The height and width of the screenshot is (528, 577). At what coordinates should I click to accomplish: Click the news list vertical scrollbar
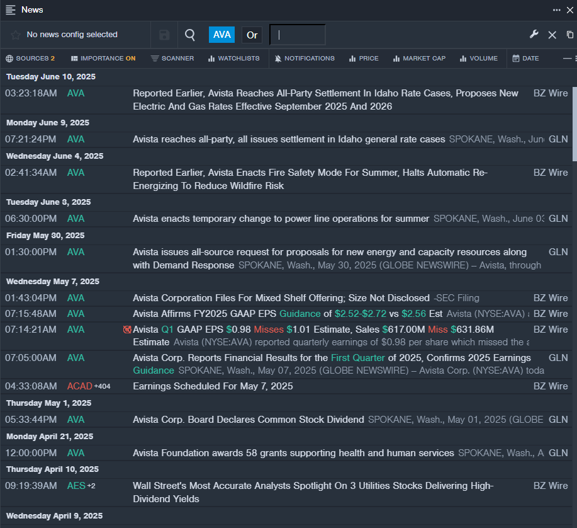pyautogui.click(x=574, y=123)
